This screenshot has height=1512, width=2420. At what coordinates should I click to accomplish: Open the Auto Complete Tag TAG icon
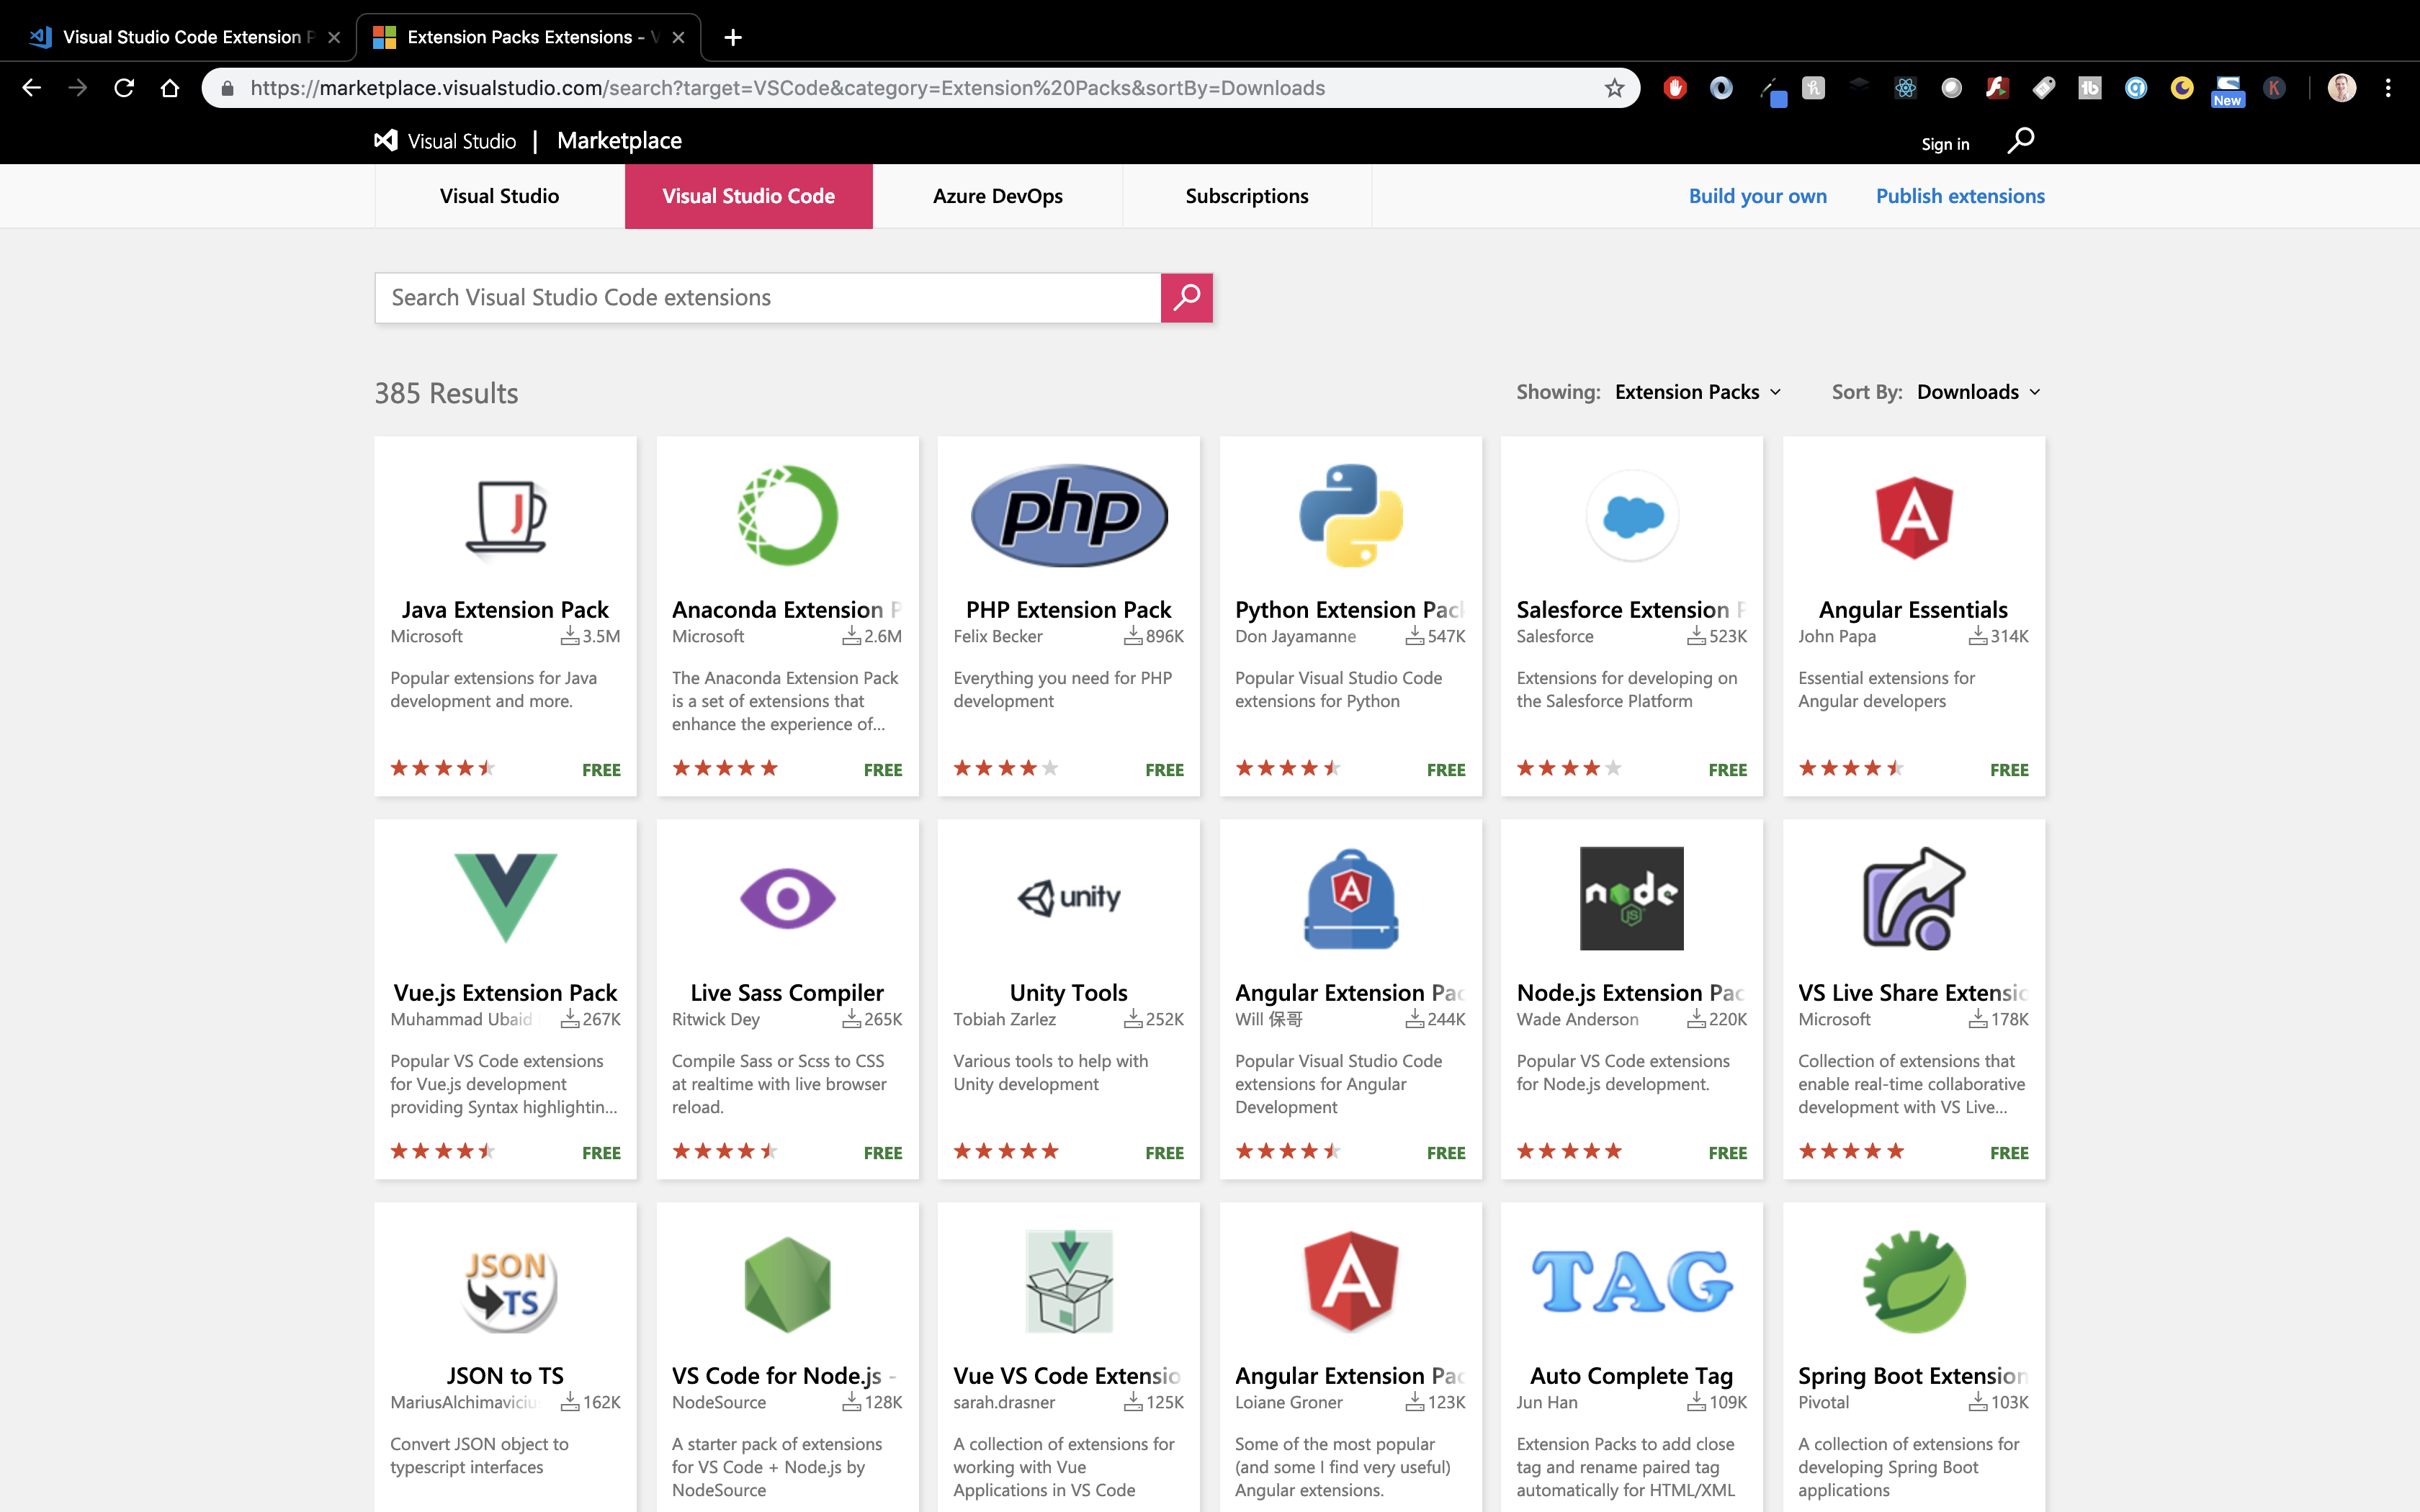(x=1632, y=1282)
